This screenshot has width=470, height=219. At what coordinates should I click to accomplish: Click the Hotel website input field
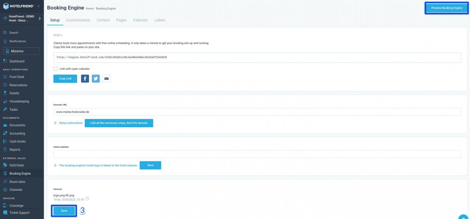(257, 154)
